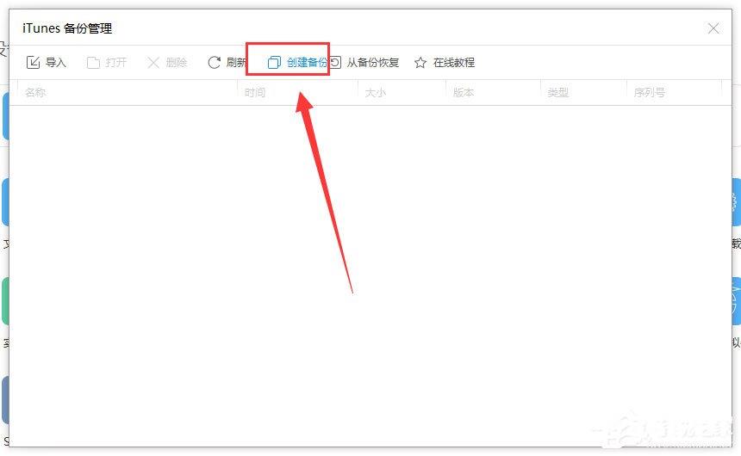Click the 打开 open file icon
The width and height of the screenshot is (741, 456).
click(93, 62)
